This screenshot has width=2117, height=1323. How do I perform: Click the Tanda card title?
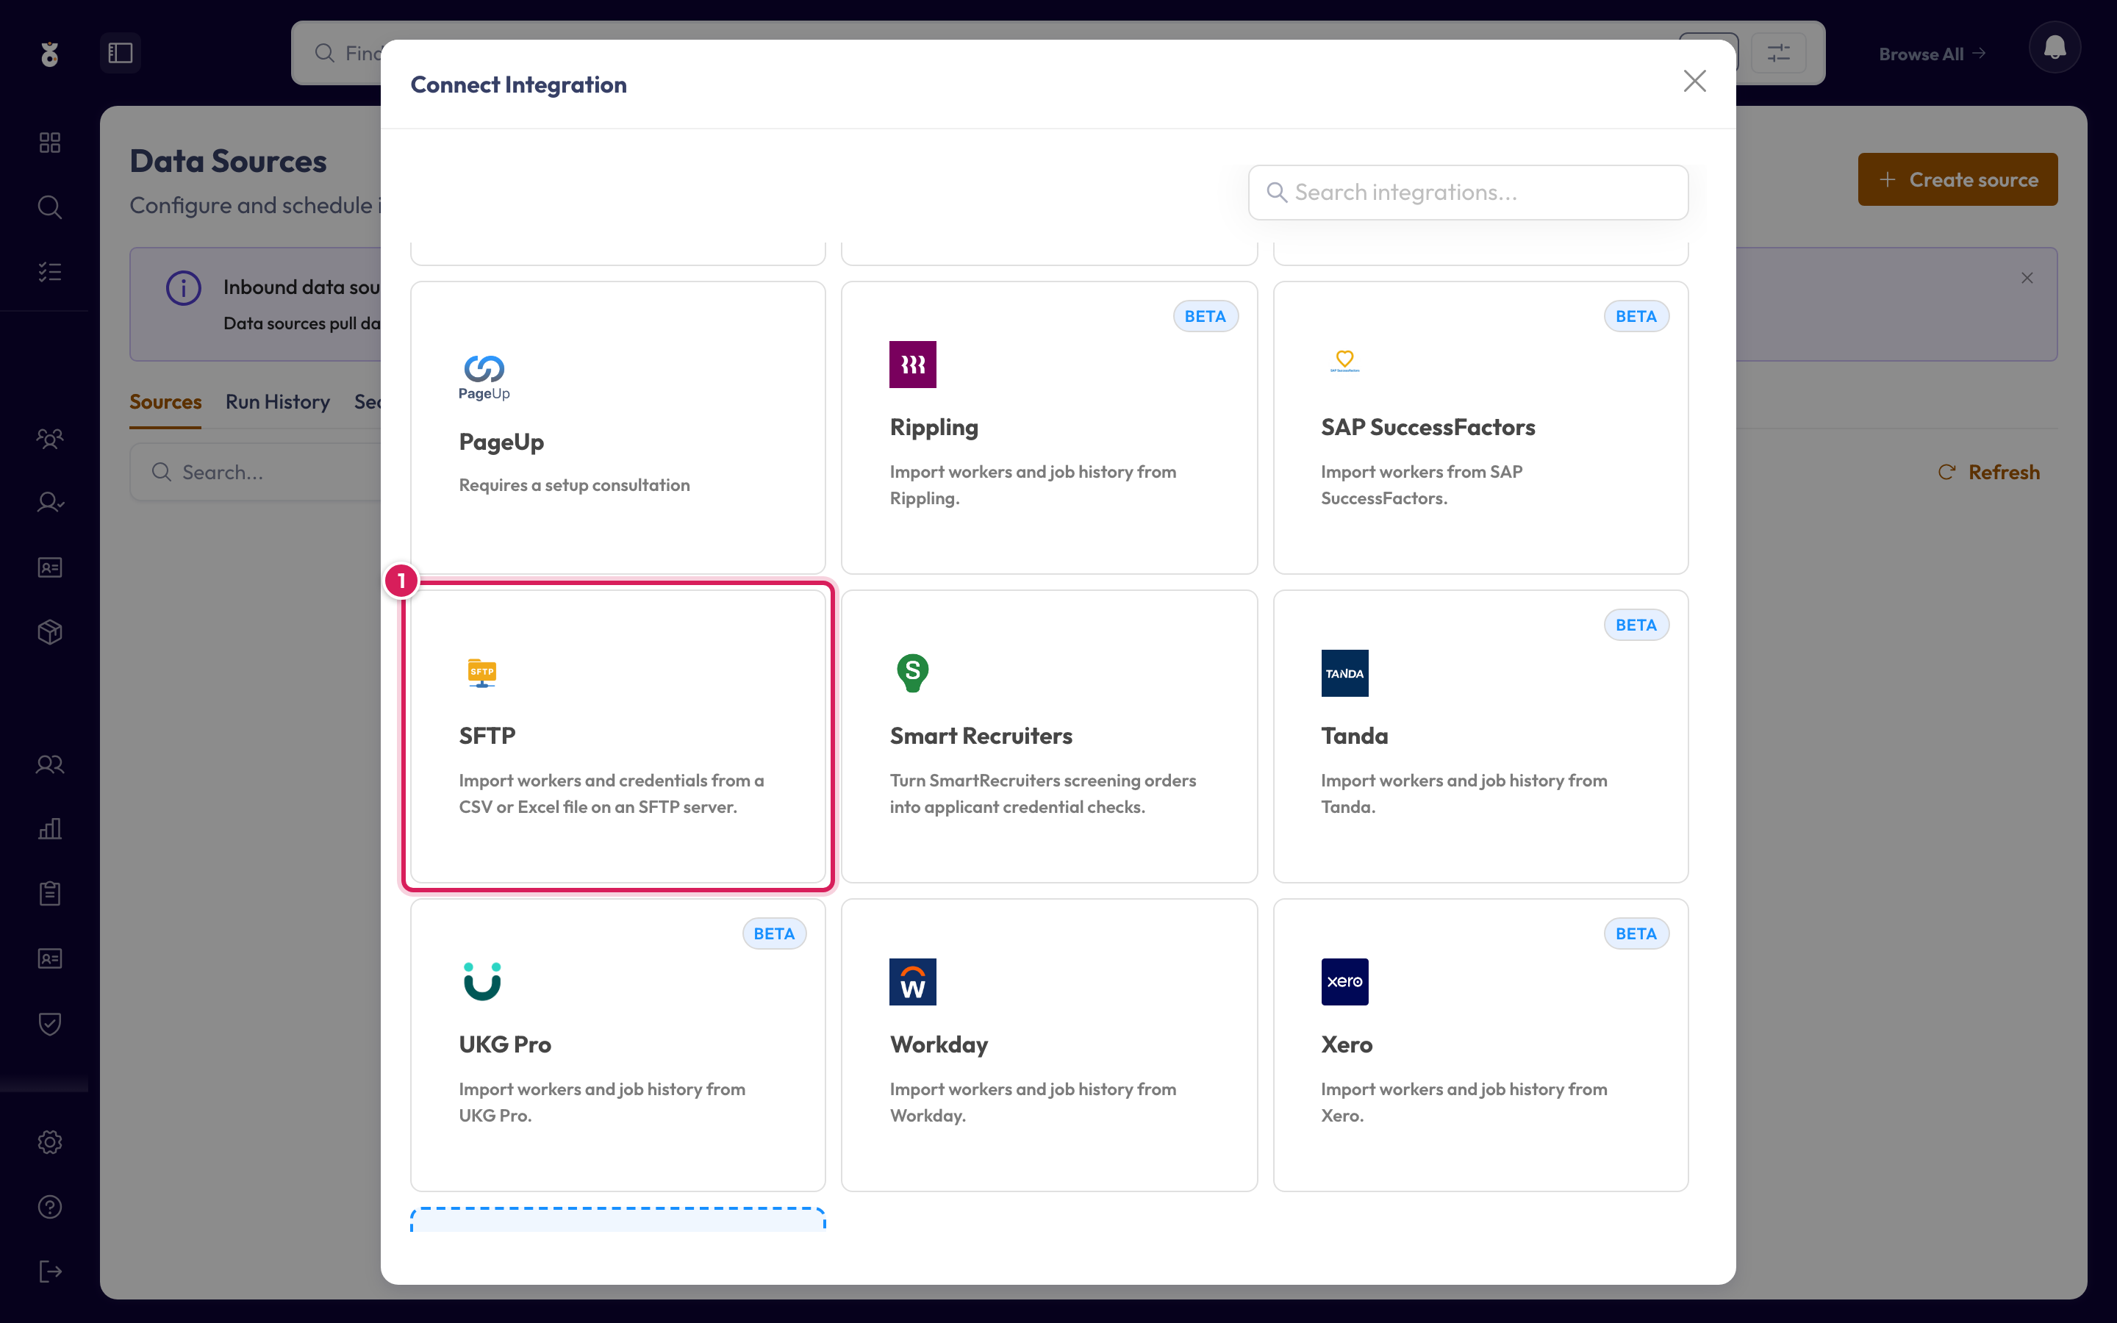1354,736
